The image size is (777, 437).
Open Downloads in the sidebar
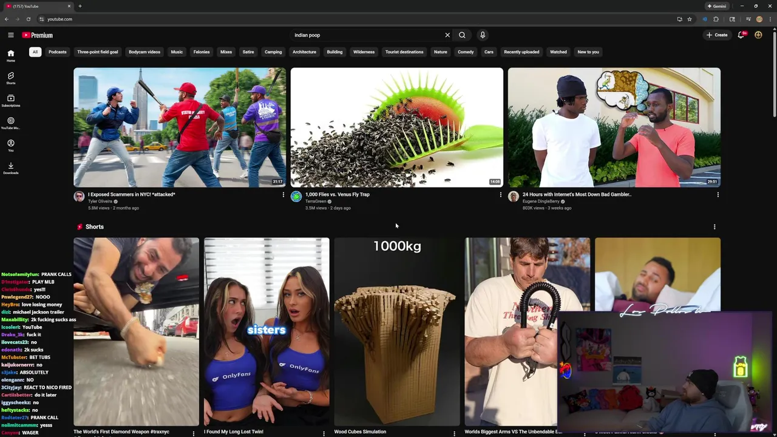pyautogui.click(x=10, y=168)
